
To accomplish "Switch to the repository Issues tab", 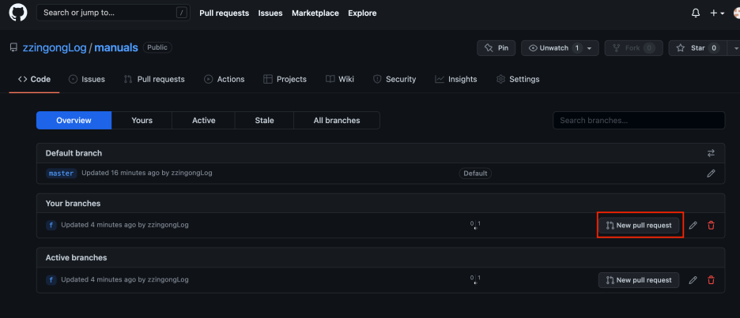I will (87, 79).
